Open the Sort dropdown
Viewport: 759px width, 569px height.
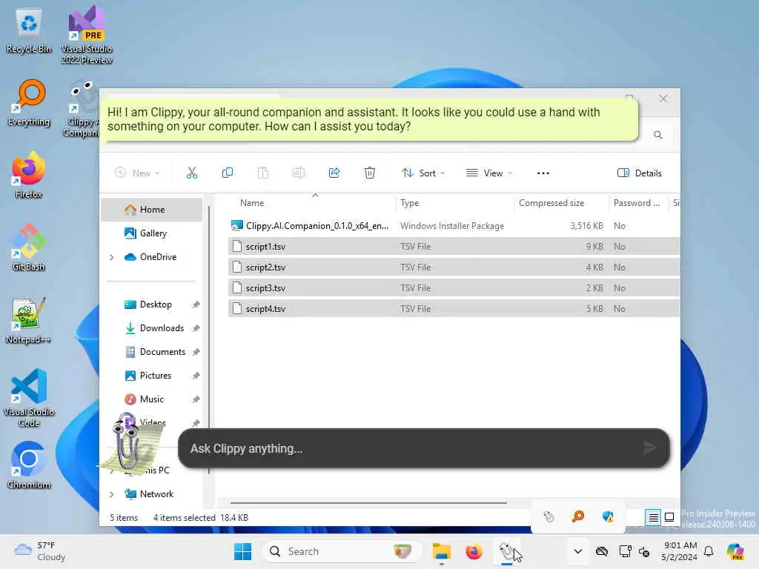click(x=423, y=173)
